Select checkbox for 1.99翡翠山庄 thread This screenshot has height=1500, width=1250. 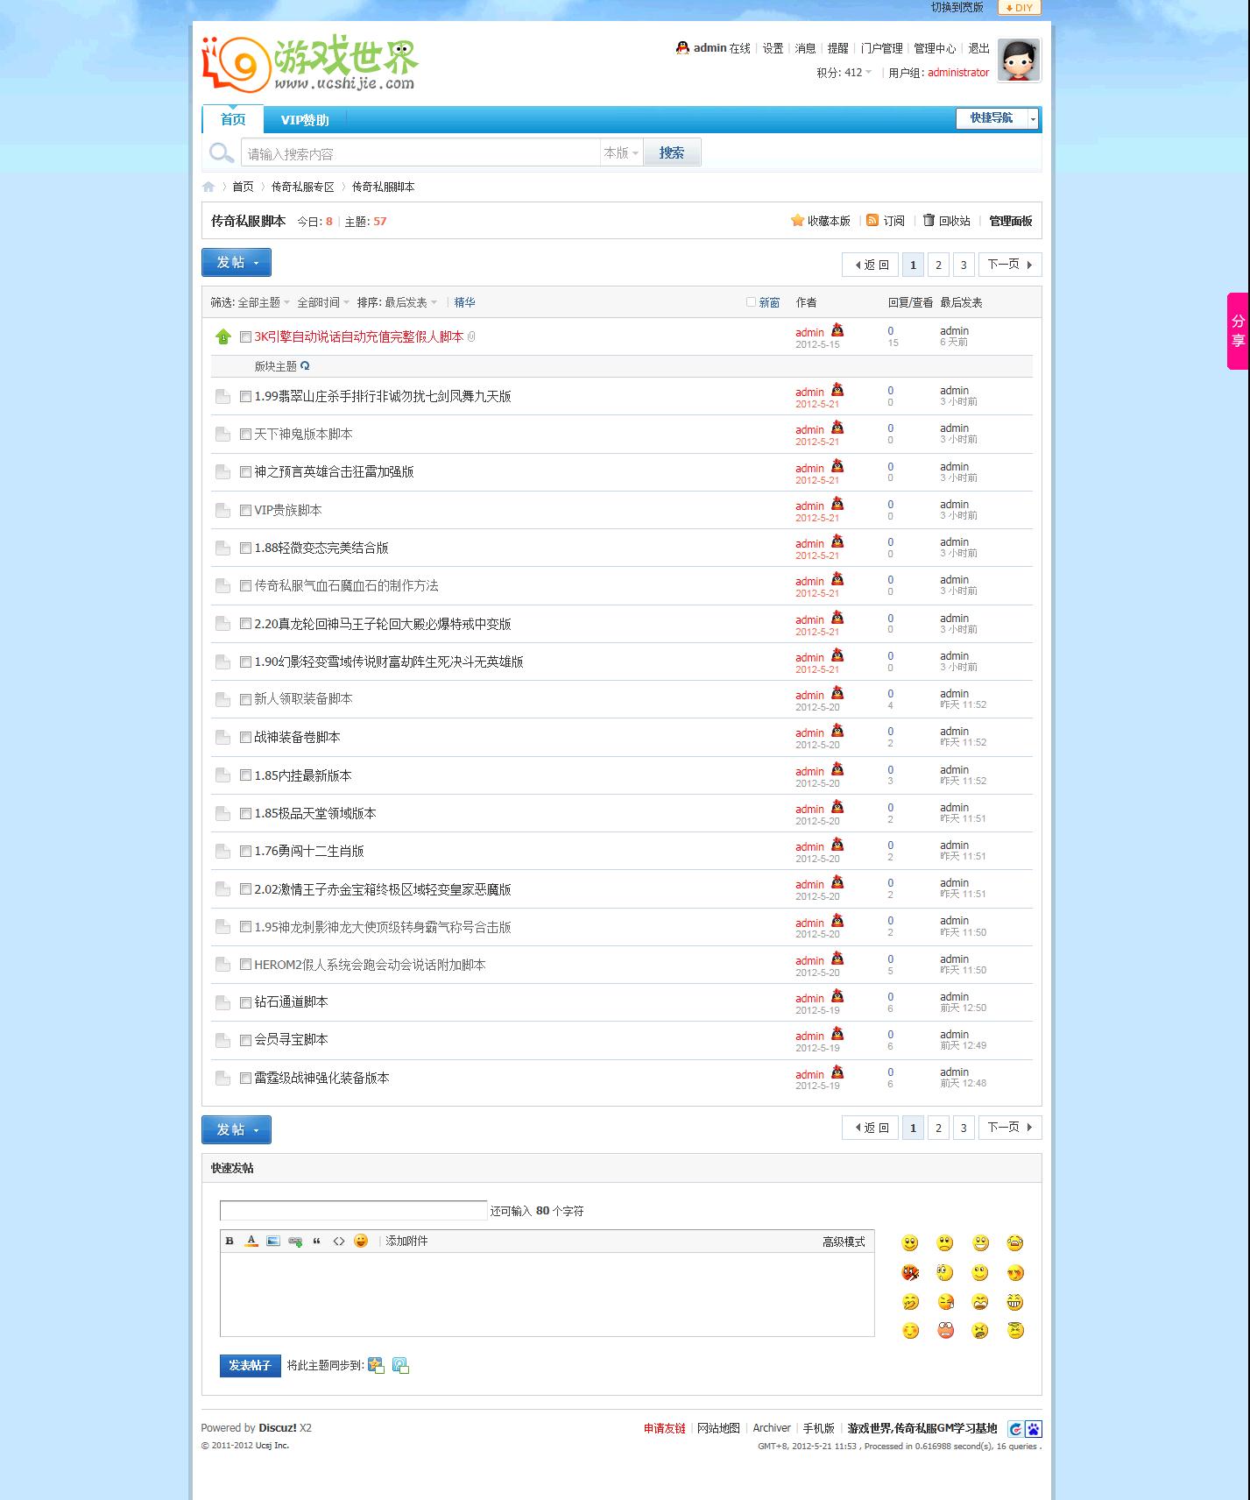tap(245, 396)
